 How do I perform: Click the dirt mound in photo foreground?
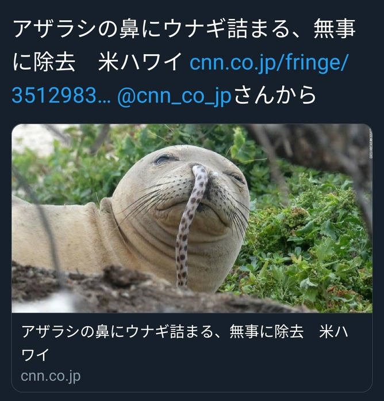click(128, 290)
